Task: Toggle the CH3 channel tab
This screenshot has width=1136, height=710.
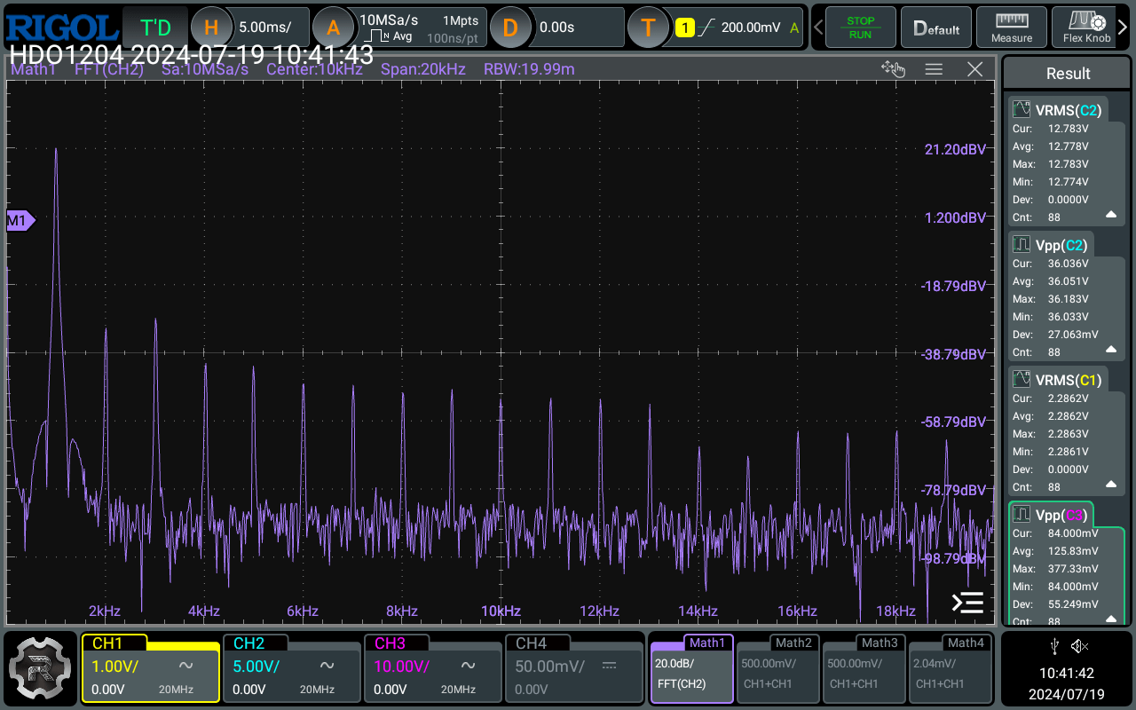Action: (x=432, y=668)
